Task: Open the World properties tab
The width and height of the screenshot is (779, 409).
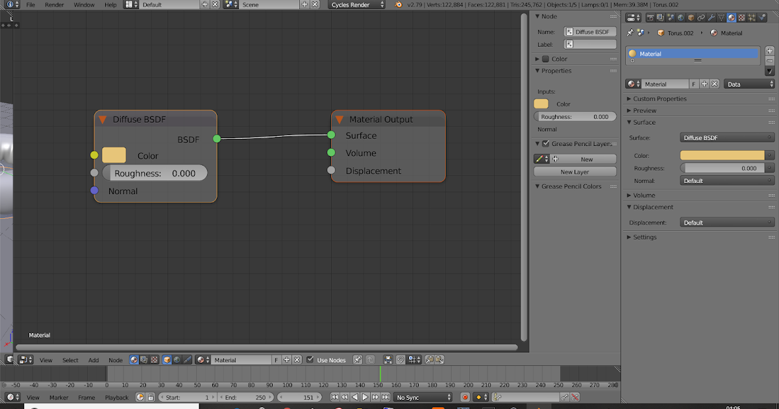Action: coord(680,18)
